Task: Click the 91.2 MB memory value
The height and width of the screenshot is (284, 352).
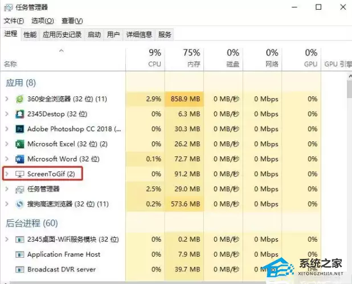Action: tap(187, 174)
